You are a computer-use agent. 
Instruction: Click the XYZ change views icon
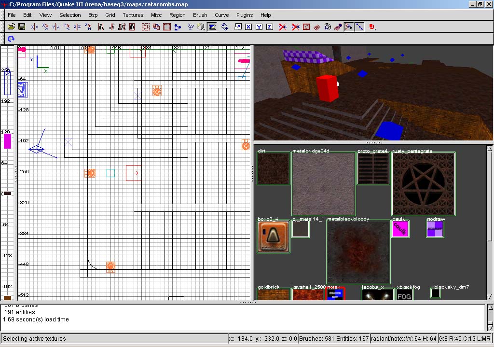click(191, 27)
